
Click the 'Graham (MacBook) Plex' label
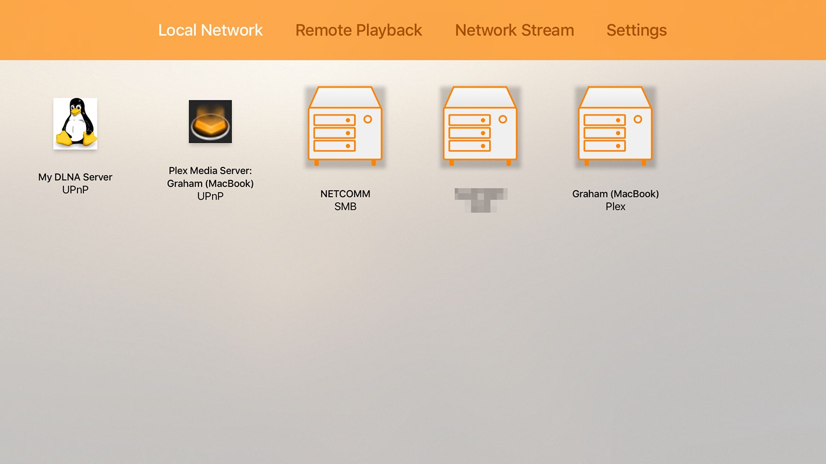point(615,200)
